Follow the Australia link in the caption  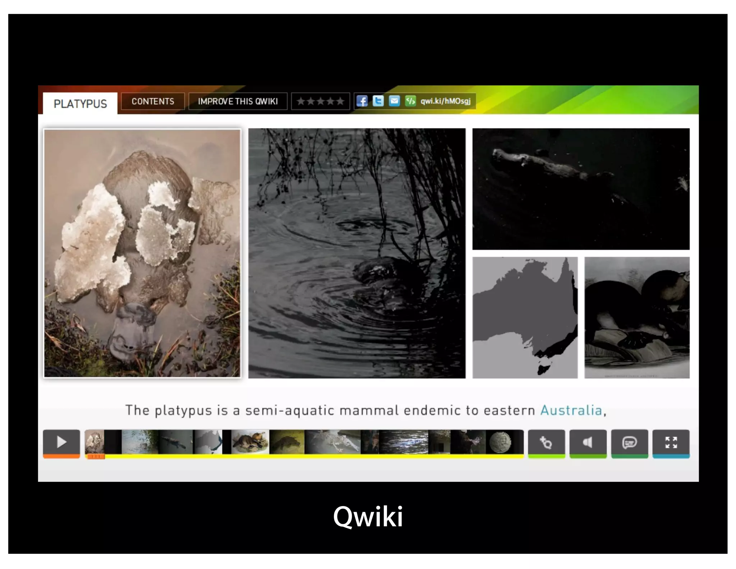point(571,410)
